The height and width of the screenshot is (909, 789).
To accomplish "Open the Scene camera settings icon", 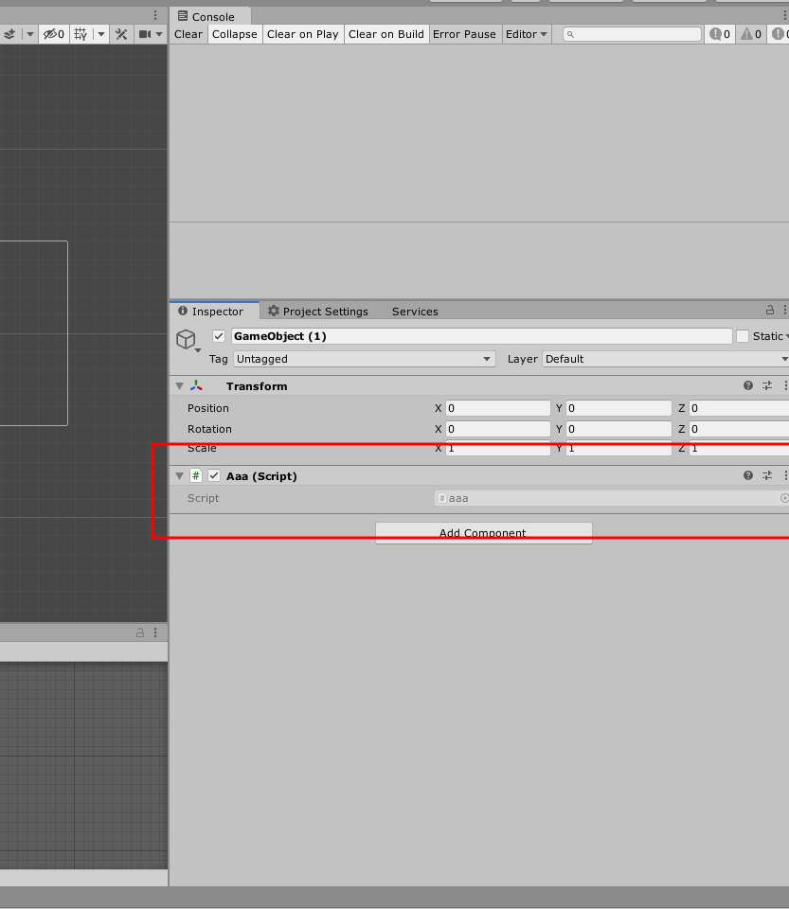I will (145, 34).
